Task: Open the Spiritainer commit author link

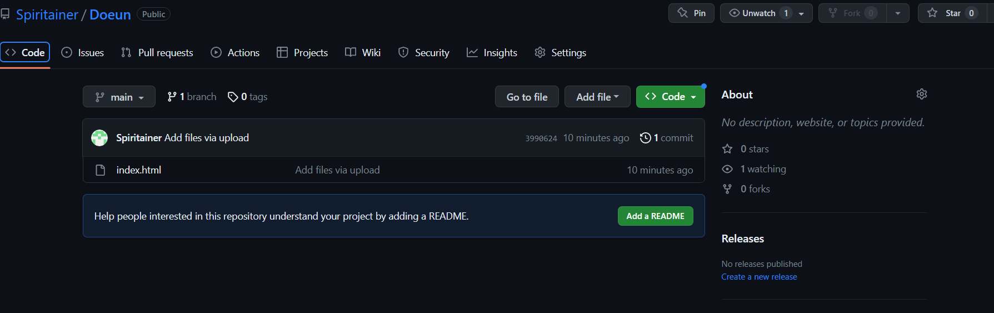Action: [x=139, y=138]
